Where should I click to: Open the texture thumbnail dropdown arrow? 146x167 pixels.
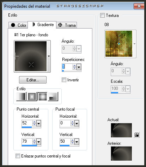point(135,44)
